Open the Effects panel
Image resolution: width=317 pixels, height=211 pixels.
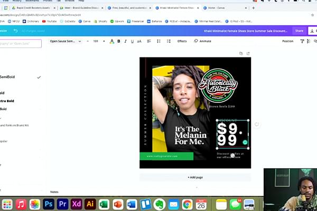(182, 41)
